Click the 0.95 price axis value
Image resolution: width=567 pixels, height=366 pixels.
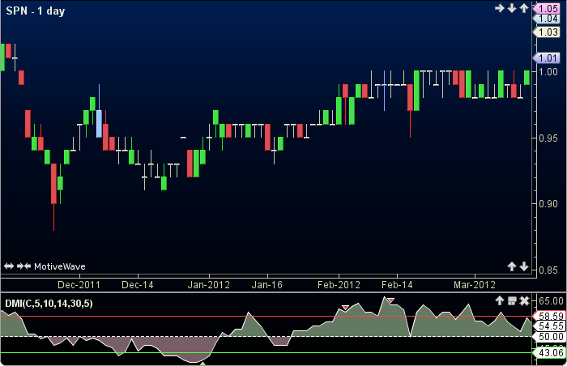click(548, 138)
